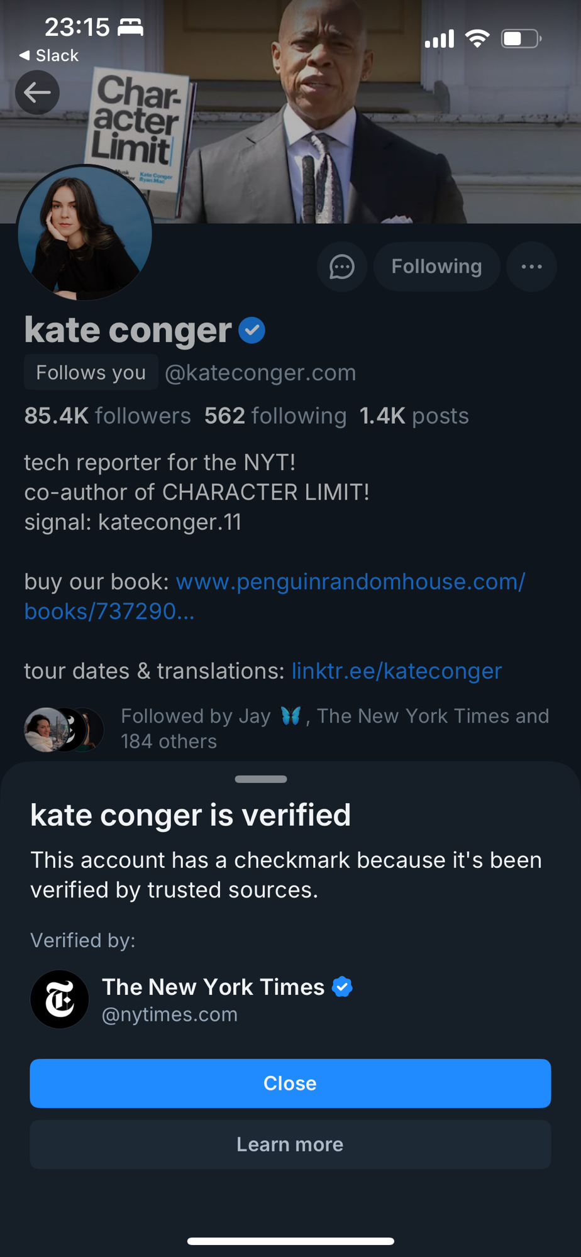Tap the sheet drag handle
581x1257 pixels.
pyautogui.click(x=261, y=779)
